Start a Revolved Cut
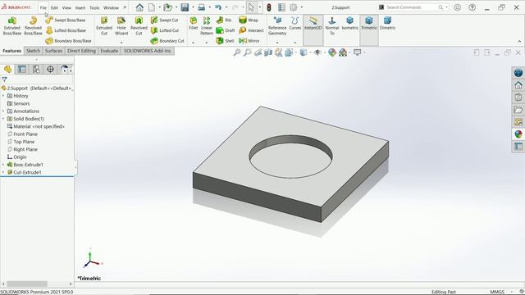525x295 pixels. pyautogui.click(x=139, y=25)
